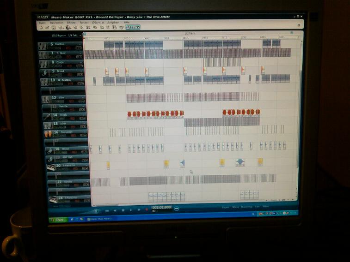Click the bongo drum icon on track 16 Percussion

pyautogui.click(x=48, y=134)
